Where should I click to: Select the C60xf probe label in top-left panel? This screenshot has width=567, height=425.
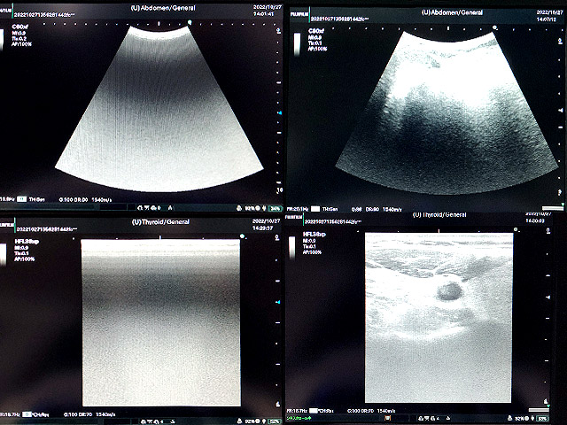[19, 27]
